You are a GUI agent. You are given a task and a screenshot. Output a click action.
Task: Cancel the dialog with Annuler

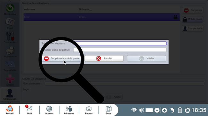click(x=104, y=58)
